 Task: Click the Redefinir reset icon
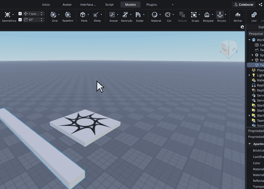68,15
